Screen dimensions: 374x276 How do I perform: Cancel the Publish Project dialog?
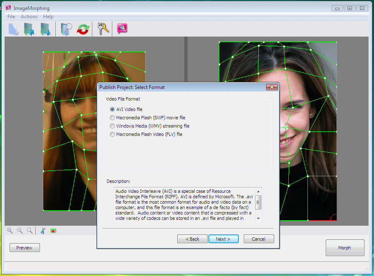[x=259, y=239]
